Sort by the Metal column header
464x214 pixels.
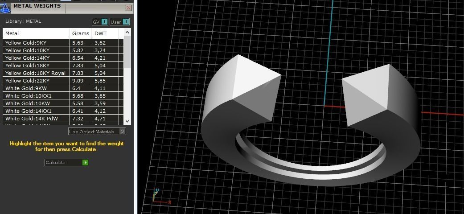[36, 33]
